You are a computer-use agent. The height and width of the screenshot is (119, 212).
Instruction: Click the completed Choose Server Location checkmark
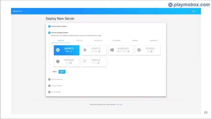(49, 26)
